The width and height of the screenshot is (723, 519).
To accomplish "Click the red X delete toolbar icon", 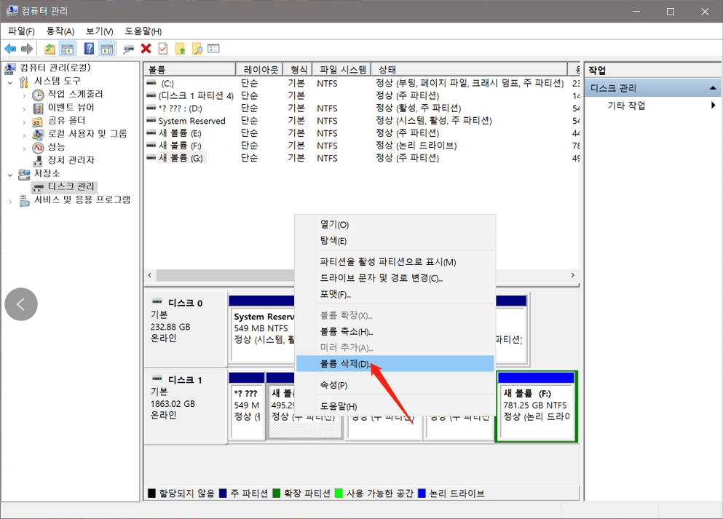I will pos(146,48).
